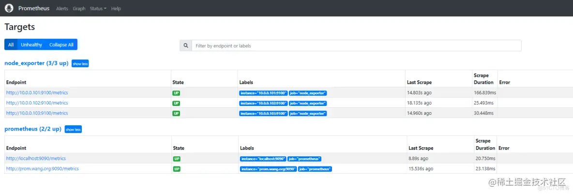Show only Unhealthy targets
Screen dimensions: 573x194
click(x=31, y=45)
